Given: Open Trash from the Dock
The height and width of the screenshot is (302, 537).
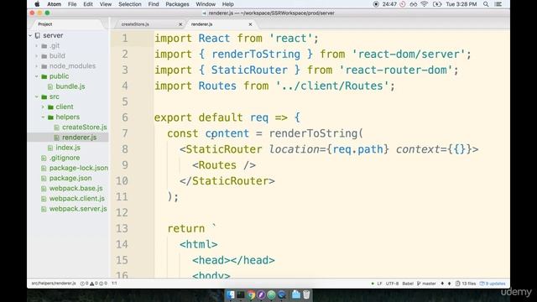Looking at the screenshot, I should (306, 294).
